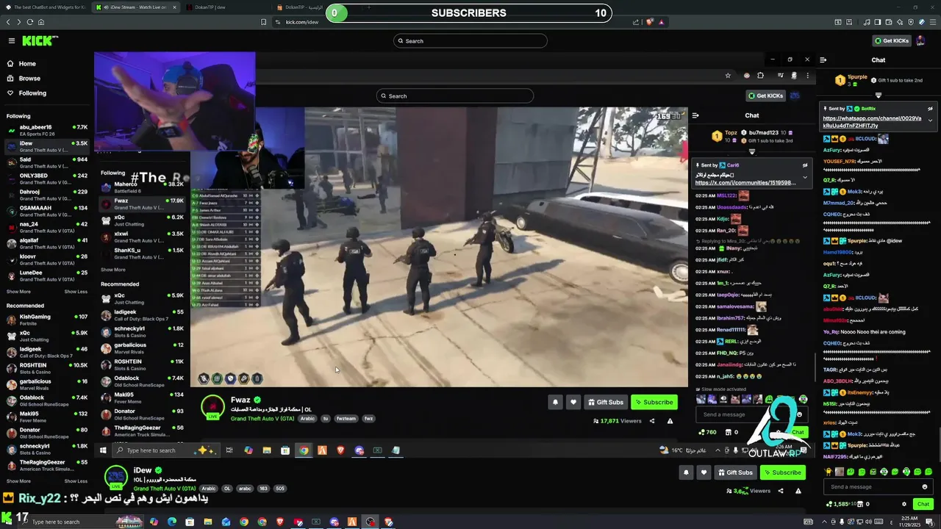This screenshot has height=529, width=941.
Task: Click Fwaz channel in inner sidebar
Action: click(142, 204)
